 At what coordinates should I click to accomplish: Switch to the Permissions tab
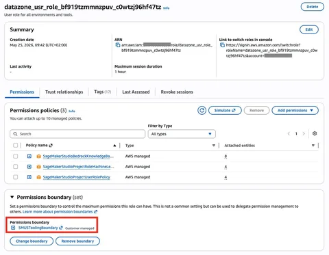click(22, 92)
